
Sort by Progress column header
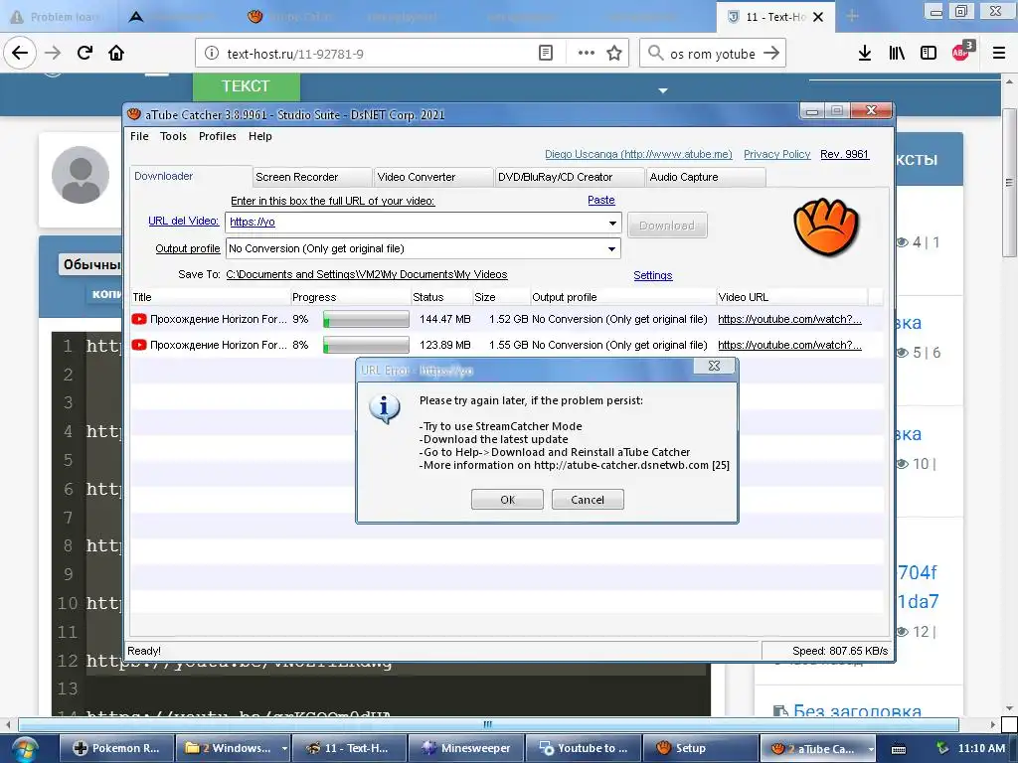click(x=351, y=297)
